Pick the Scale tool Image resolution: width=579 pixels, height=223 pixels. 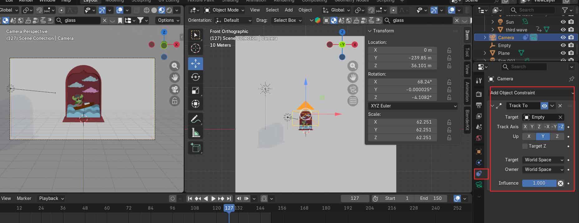pyautogui.click(x=196, y=90)
